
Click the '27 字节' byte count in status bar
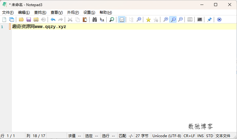142,136
